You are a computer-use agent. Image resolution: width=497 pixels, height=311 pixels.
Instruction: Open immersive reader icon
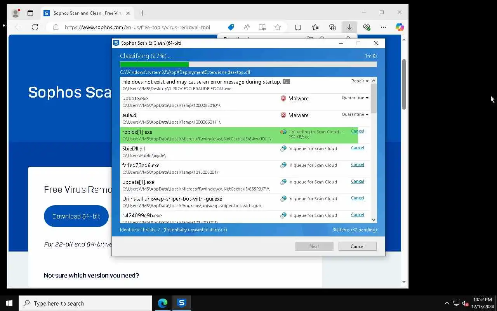[x=262, y=27]
